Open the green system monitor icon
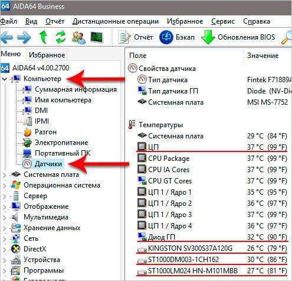This screenshot has width=292, height=281. (x=97, y=37)
